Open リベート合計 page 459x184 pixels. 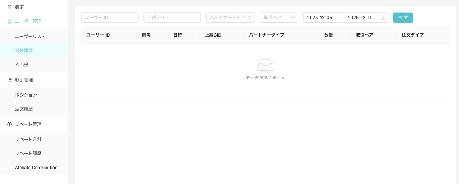click(x=34, y=139)
